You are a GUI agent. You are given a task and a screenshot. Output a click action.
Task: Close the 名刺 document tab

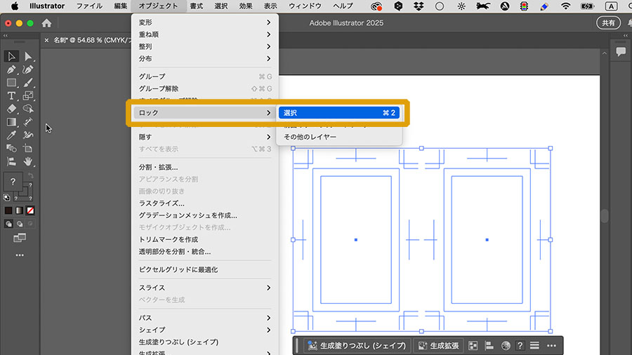(47, 40)
